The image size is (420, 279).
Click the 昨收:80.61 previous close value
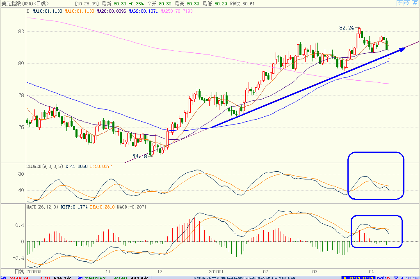point(242,4)
